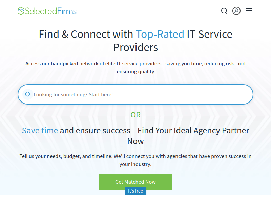The height and width of the screenshot is (203, 271).
Task: Click the magnifier icon inside the search bar
Action: coord(28,94)
